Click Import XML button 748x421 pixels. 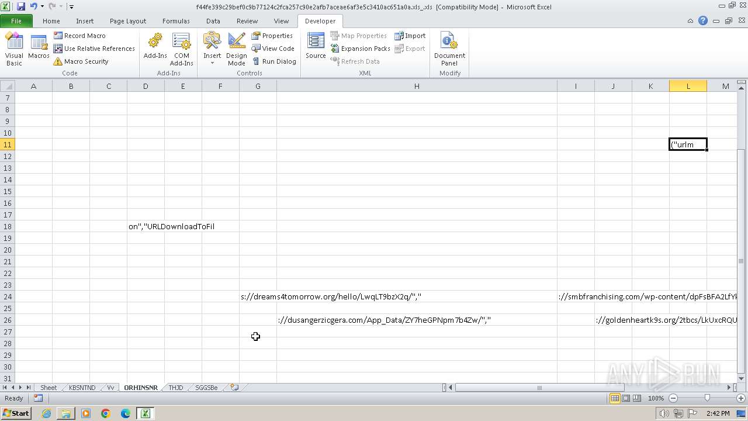pos(410,36)
